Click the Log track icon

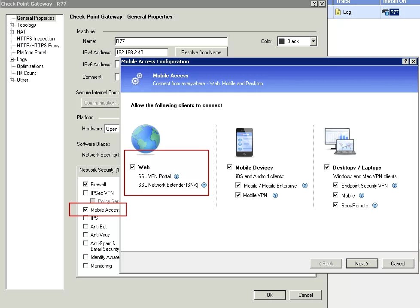(x=338, y=12)
